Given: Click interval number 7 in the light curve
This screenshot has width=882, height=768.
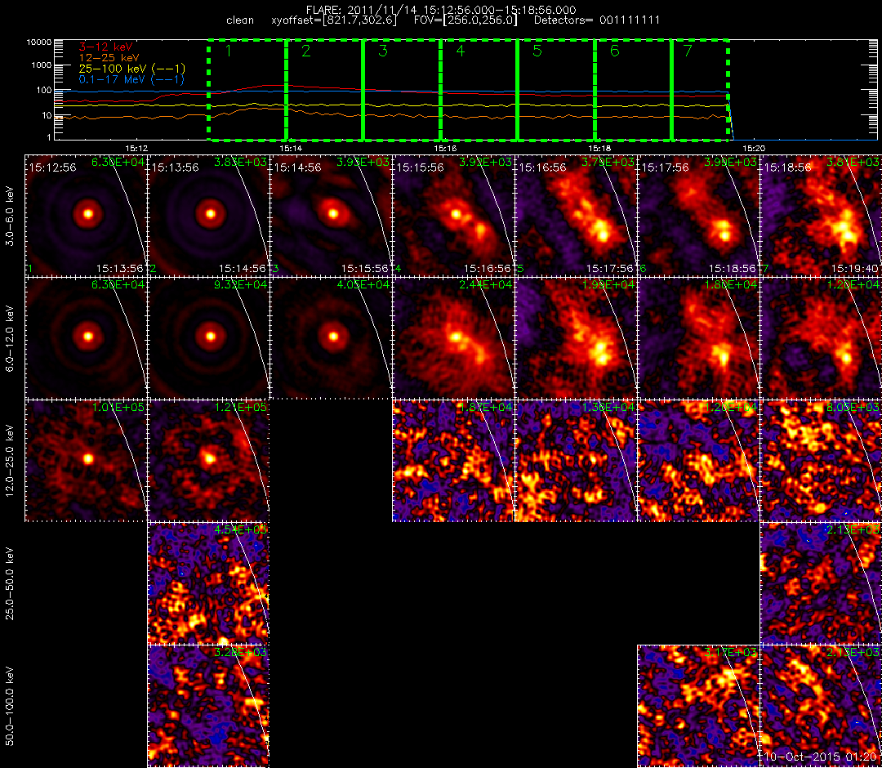Looking at the screenshot, I should [688, 51].
